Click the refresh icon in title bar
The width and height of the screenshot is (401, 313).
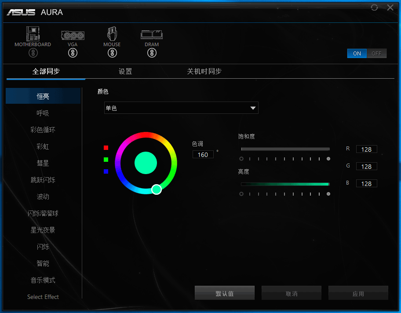(x=374, y=7)
